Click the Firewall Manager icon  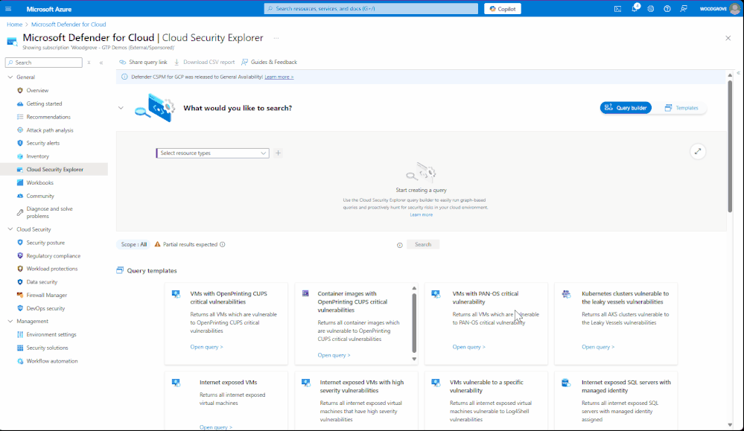coord(20,295)
